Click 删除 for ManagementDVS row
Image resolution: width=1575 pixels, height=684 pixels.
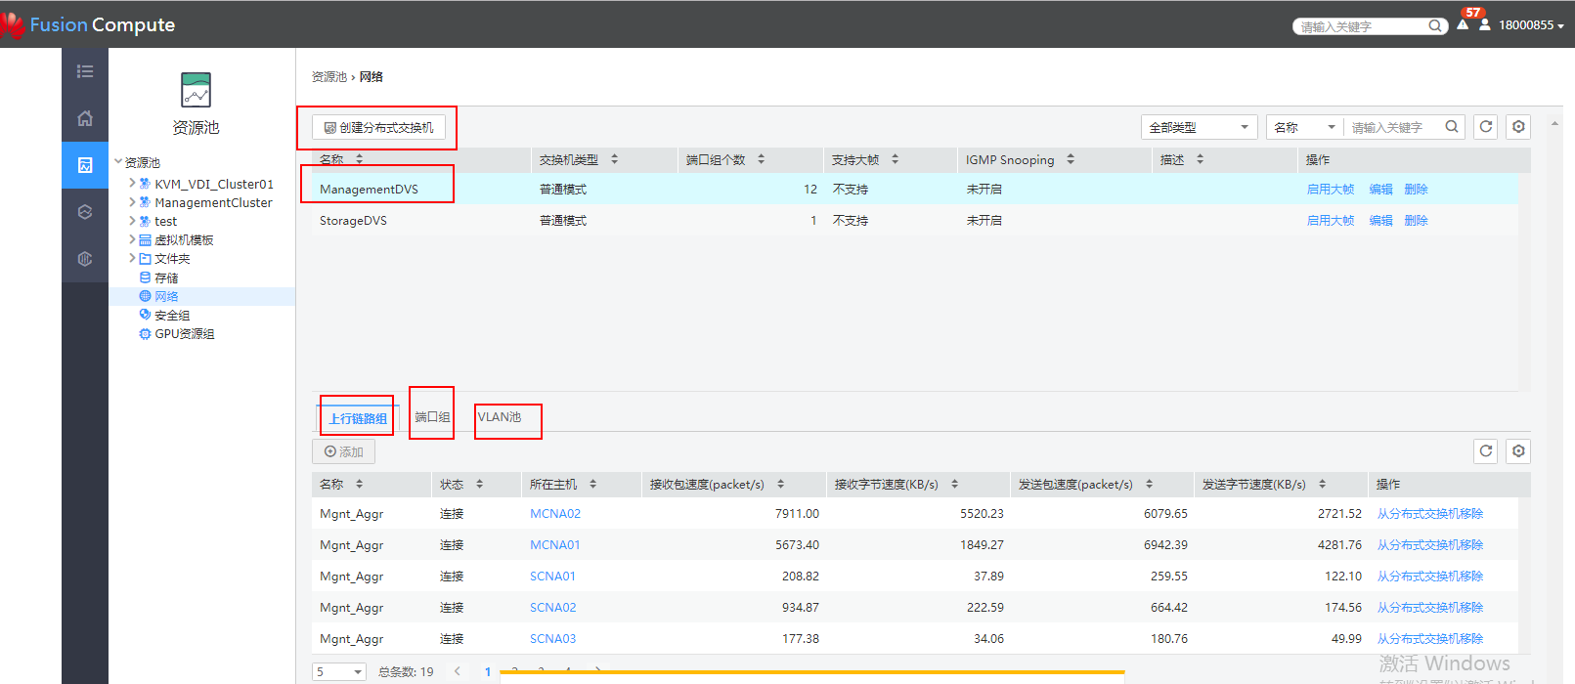(x=1416, y=190)
